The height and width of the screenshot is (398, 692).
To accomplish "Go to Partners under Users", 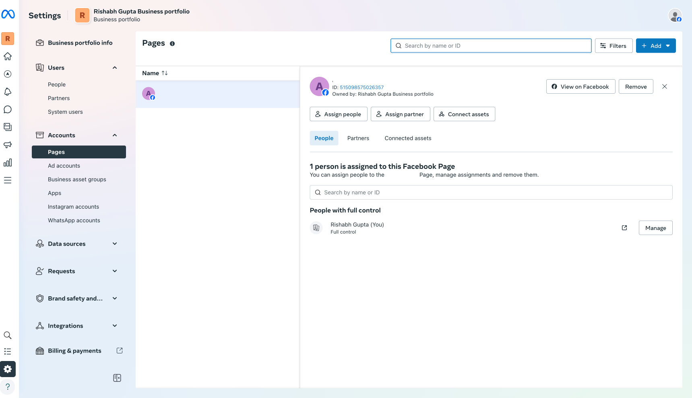I will click(59, 98).
